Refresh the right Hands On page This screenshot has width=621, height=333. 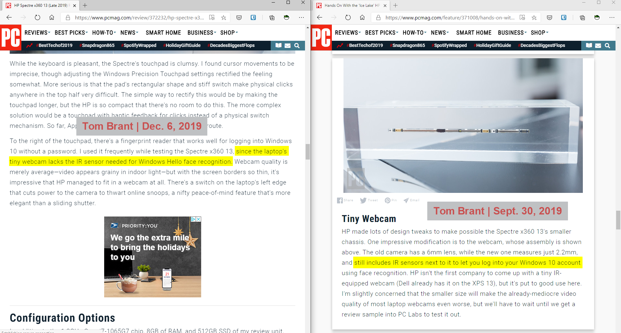[348, 17]
